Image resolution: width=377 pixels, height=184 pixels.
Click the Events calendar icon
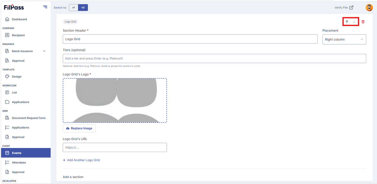point(7,153)
